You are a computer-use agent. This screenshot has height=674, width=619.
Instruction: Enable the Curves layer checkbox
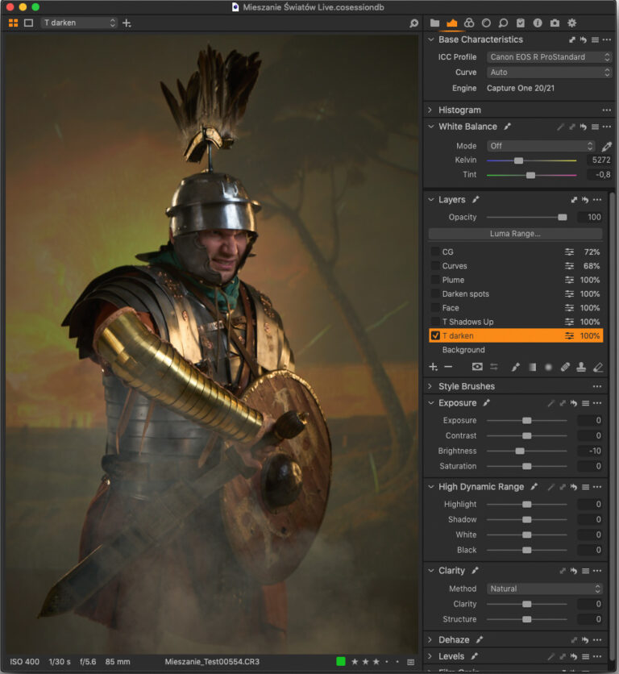[435, 265]
